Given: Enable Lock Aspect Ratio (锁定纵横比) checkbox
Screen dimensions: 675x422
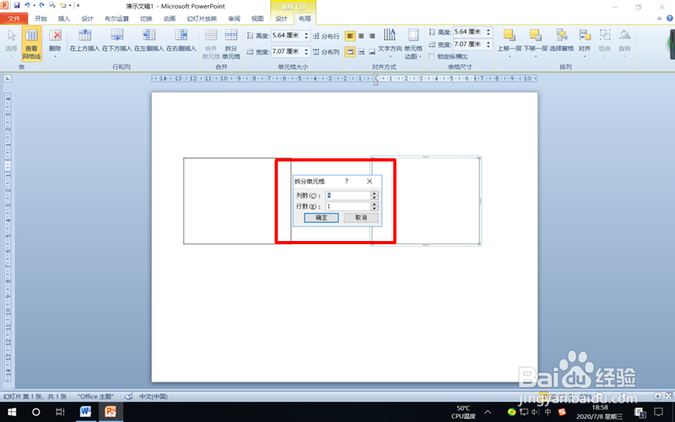Looking at the screenshot, I should (x=432, y=56).
